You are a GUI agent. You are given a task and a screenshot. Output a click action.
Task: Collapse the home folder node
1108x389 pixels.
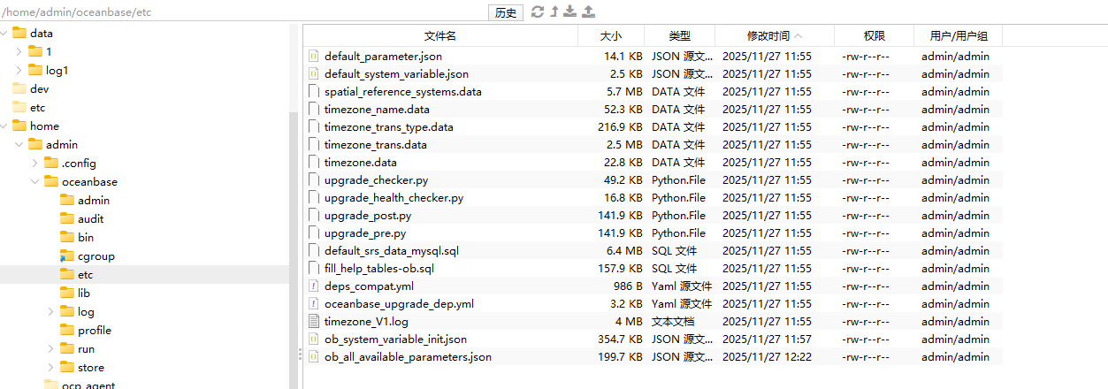4,126
